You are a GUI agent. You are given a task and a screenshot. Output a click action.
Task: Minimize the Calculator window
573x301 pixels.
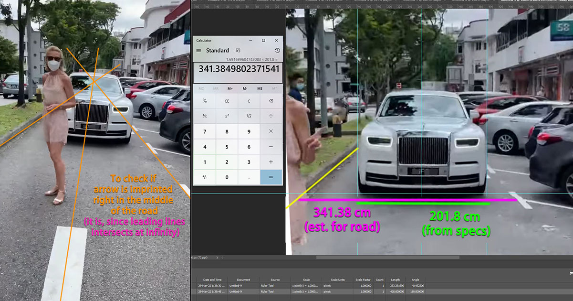[250, 41]
